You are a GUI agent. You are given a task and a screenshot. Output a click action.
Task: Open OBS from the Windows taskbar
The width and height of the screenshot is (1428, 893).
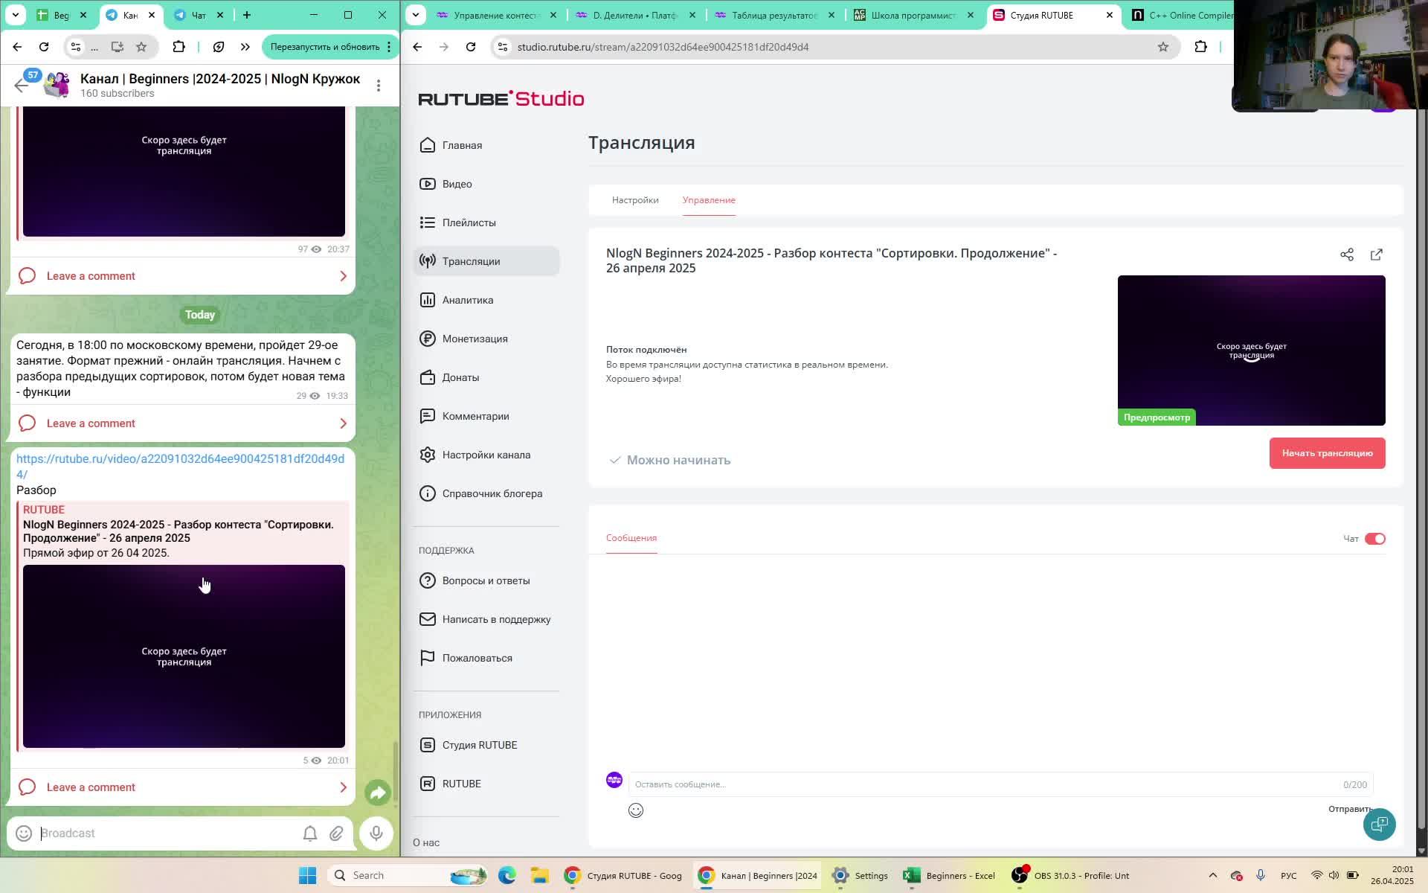point(1070,875)
